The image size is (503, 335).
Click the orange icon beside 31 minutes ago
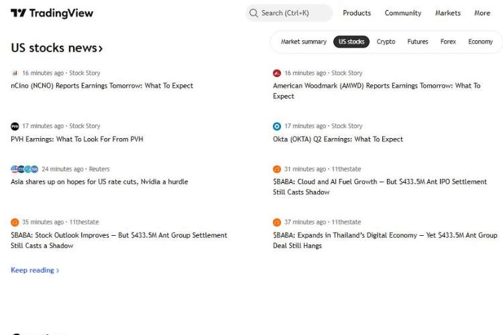point(277,170)
